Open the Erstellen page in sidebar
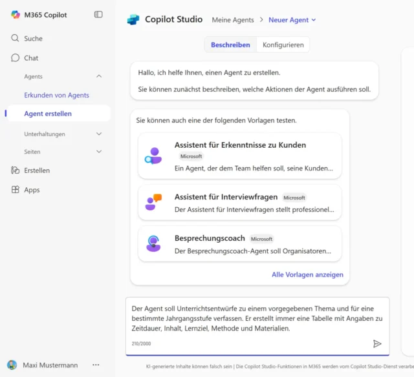Screen dimensions: 414x377 point(36,170)
